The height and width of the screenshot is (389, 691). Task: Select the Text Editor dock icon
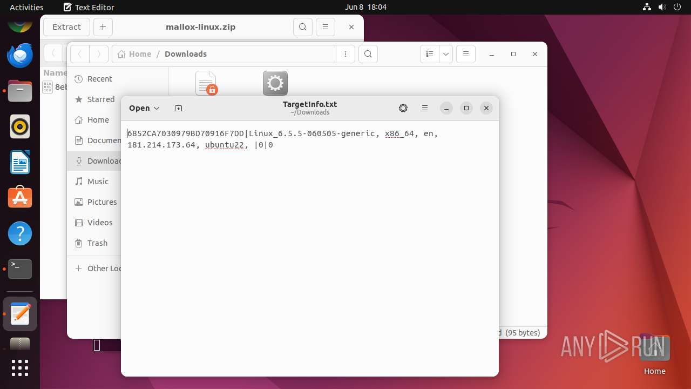[20, 314]
